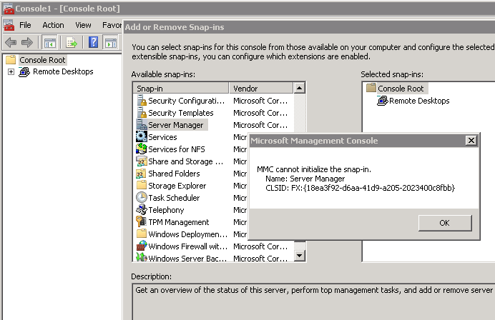
Task: Click the Remote Desktops icon in the left tree
Action: pos(24,72)
